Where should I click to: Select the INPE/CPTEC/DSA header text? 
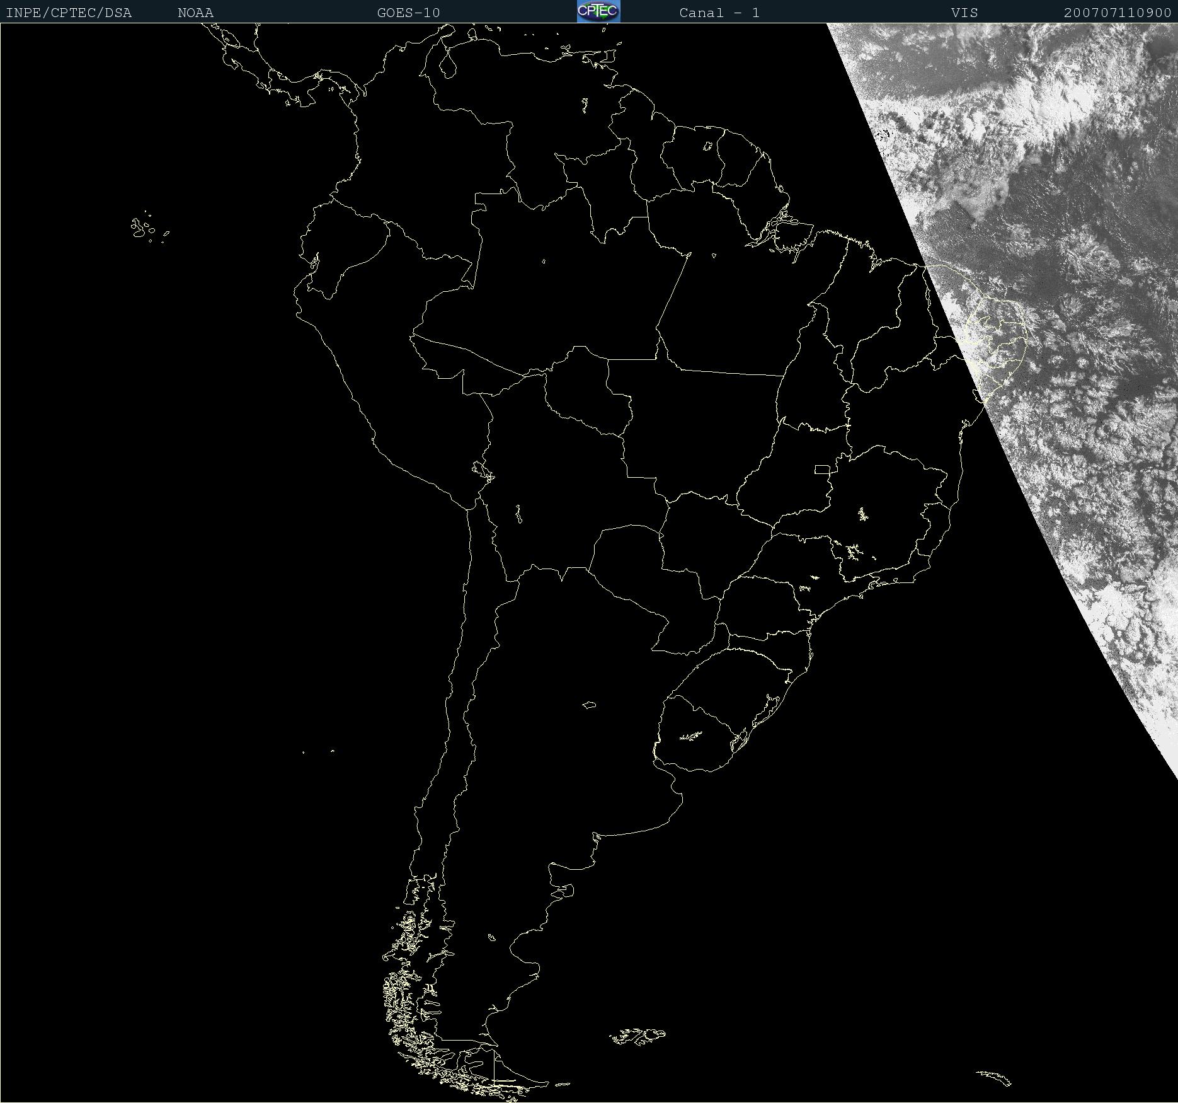[x=69, y=13]
